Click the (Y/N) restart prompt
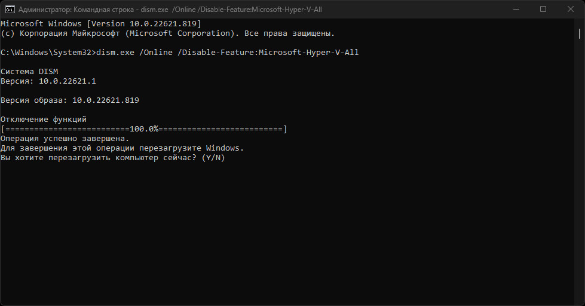The image size is (585, 306). [x=213, y=158]
